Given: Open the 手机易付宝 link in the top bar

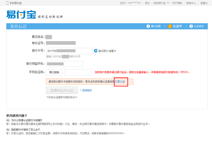Looking at the screenshot, I should [16, 3].
